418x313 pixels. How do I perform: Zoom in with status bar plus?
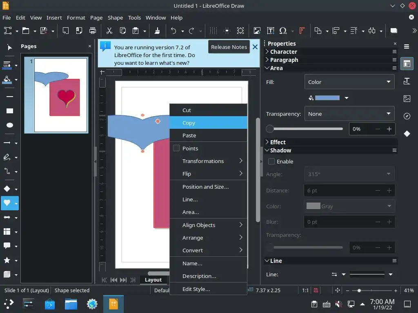tap(396, 290)
